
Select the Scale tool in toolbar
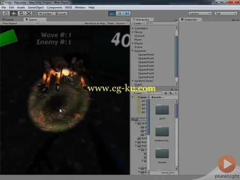click(29, 14)
